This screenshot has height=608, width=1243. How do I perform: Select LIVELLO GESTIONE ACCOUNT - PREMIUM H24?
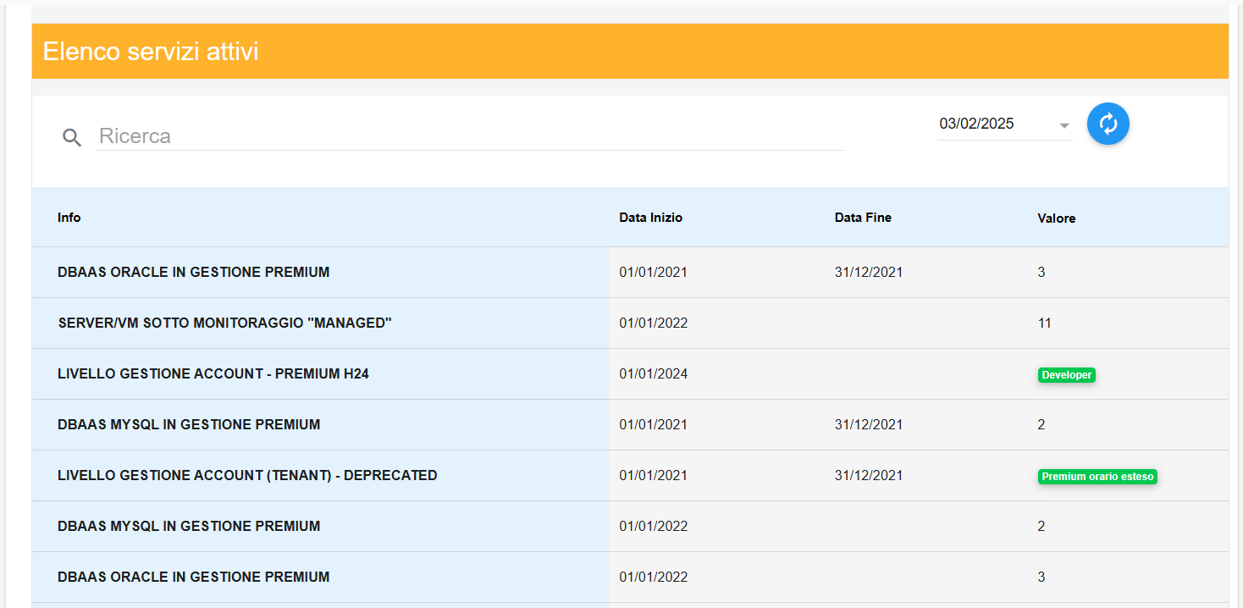pos(213,373)
